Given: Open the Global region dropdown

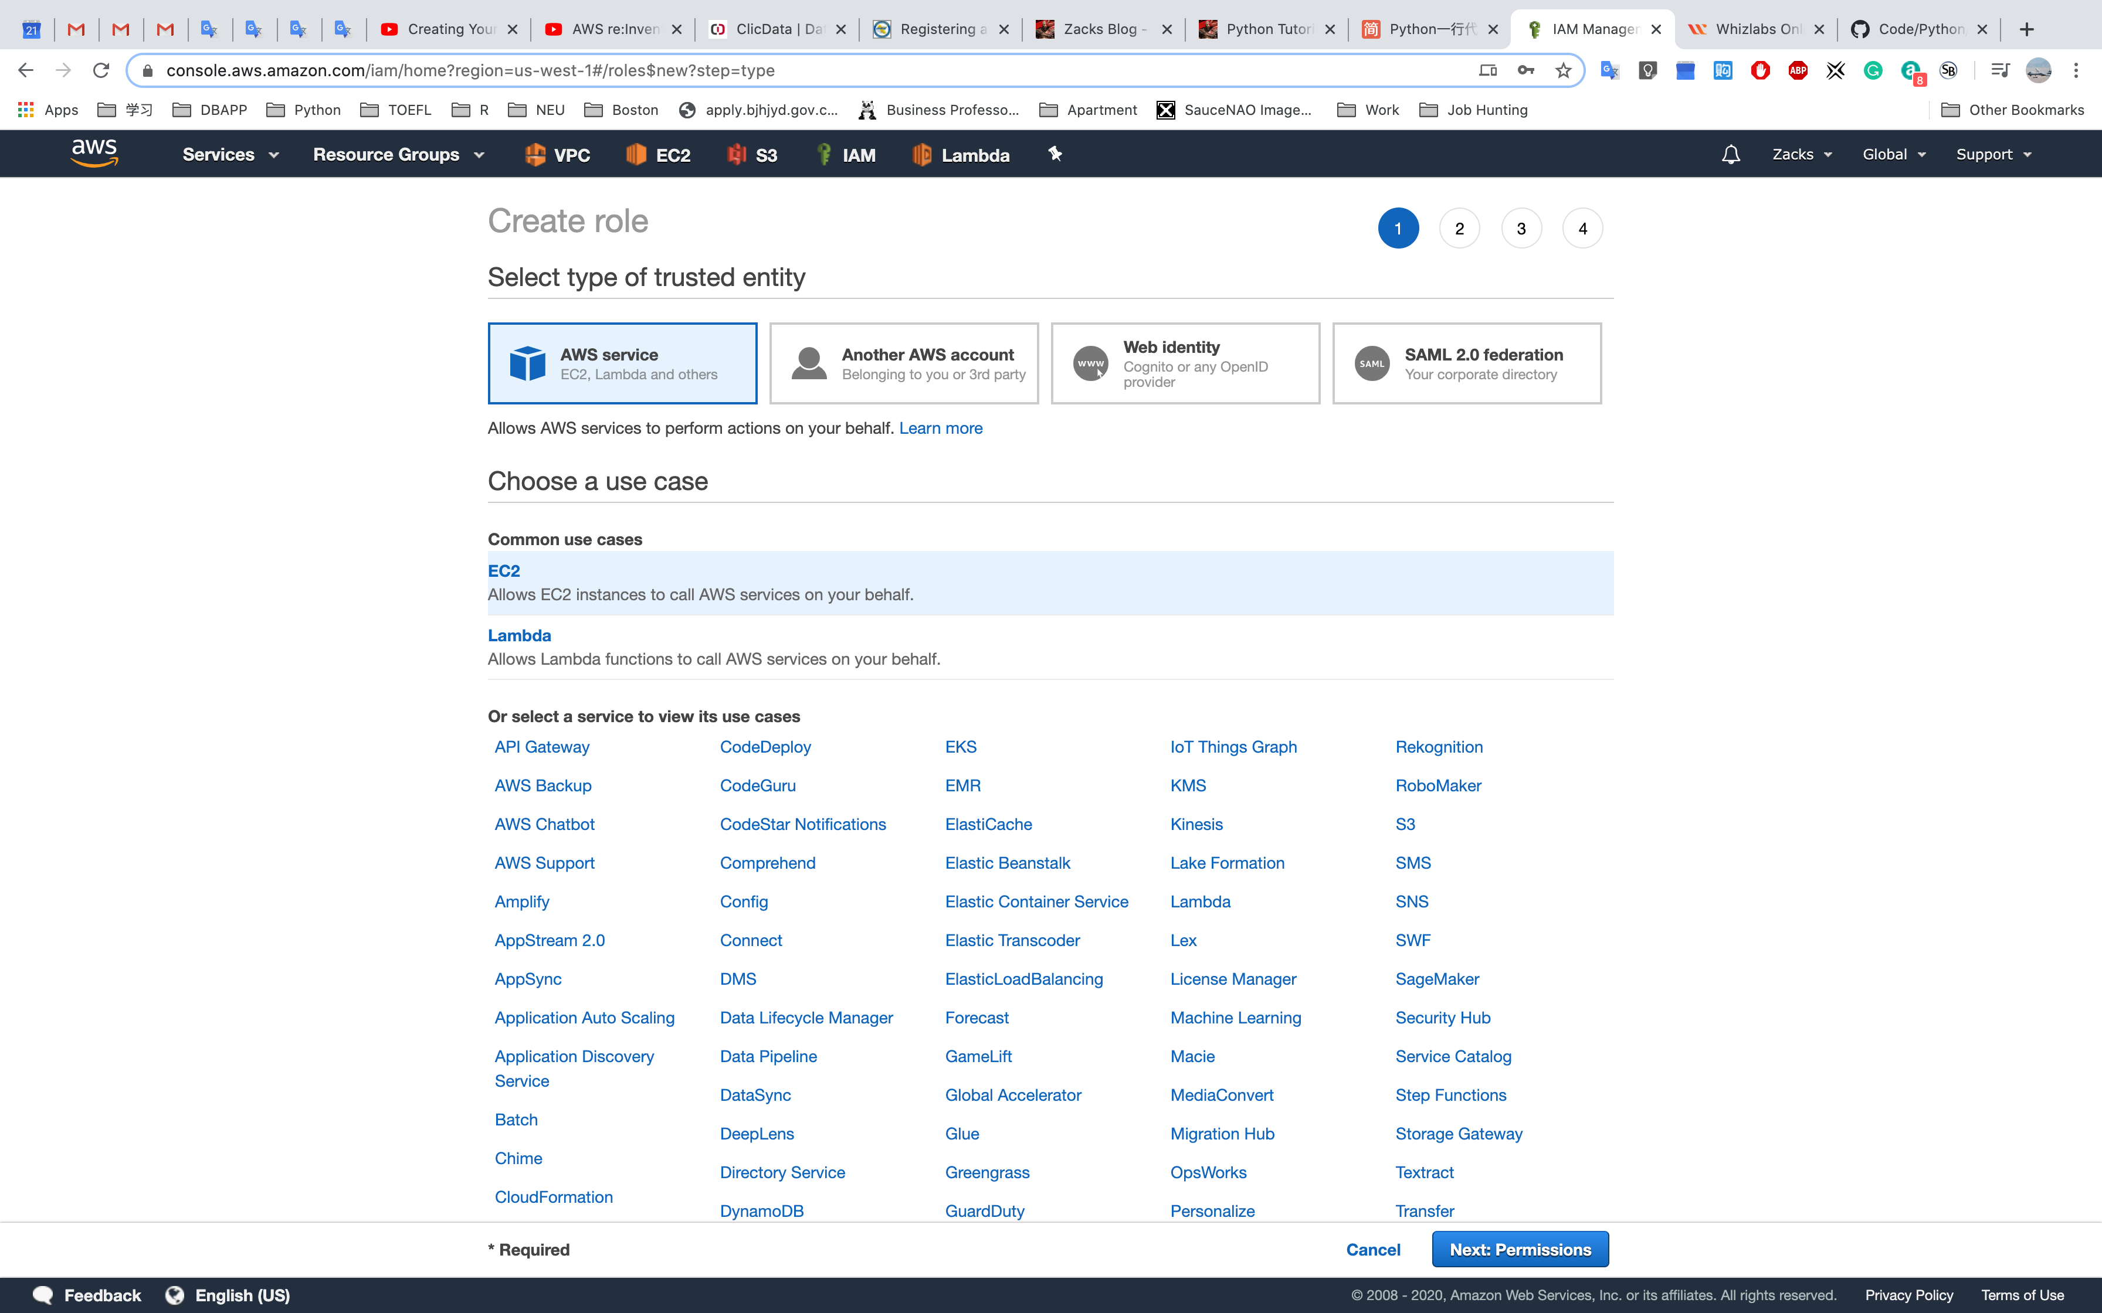Looking at the screenshot, I should (1894, 155).
